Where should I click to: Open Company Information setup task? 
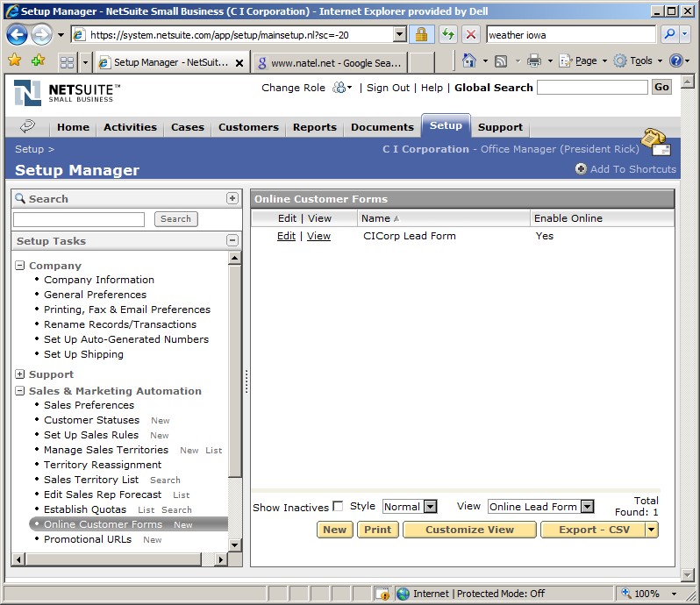point(98,280)
